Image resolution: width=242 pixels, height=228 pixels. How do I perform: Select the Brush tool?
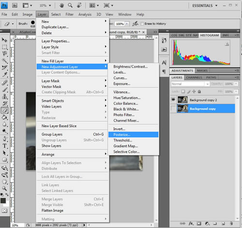coord(4,89)
